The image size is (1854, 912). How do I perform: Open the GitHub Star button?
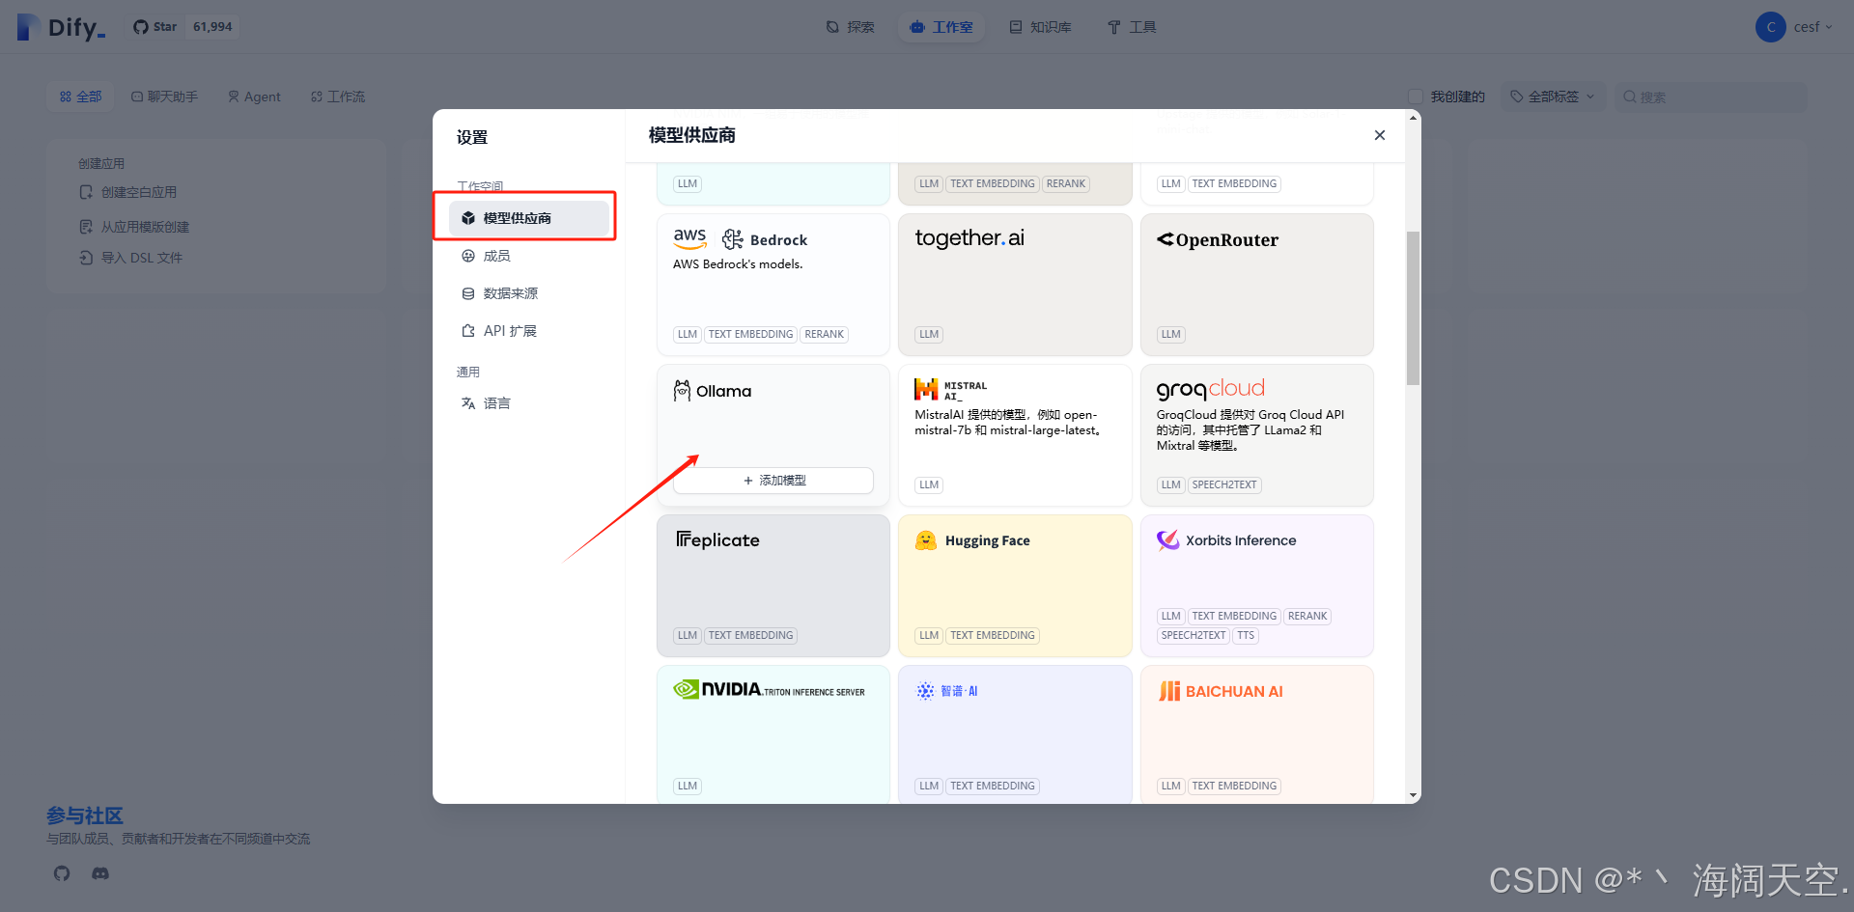[155, 27]
